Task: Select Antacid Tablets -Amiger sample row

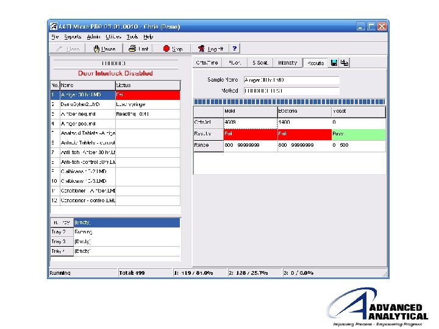Action: point(115,133)
